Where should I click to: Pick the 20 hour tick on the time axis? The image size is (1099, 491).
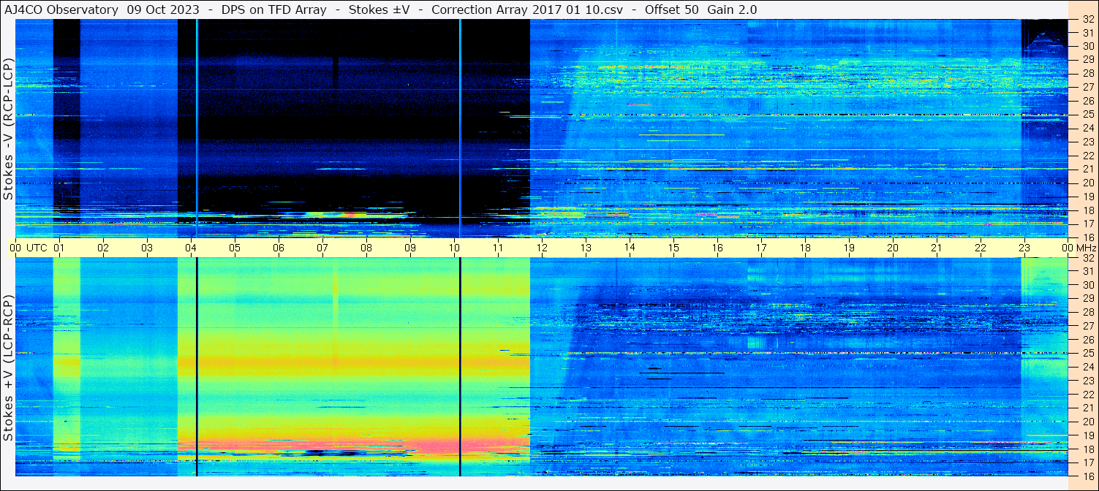tap(893, 248)
